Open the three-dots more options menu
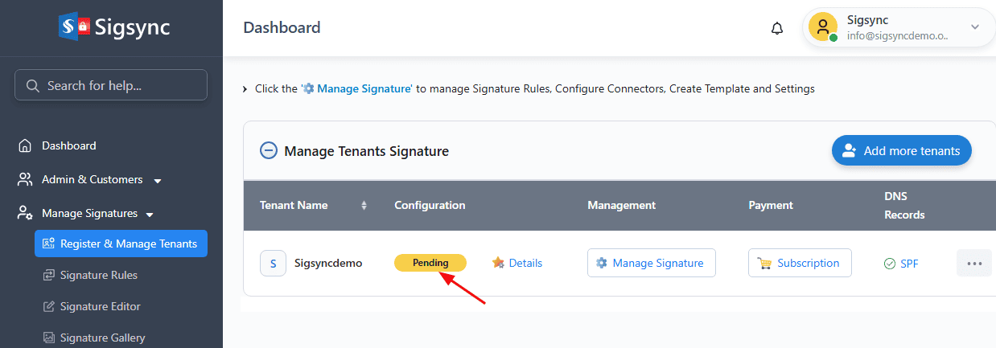This screenshot has width=996, height=348. coord(974,263)
